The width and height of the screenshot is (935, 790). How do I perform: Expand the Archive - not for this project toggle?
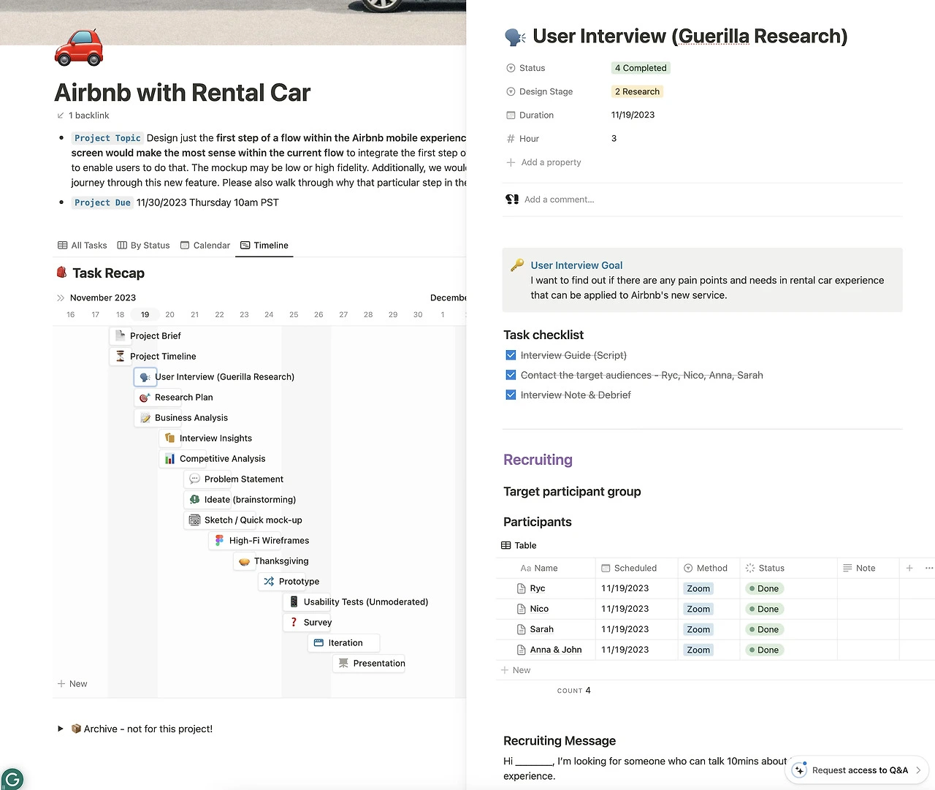point(61,729)
